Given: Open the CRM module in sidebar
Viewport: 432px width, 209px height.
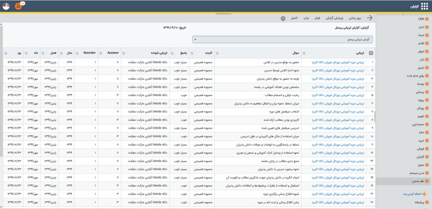Looking at the screenshot, I should pos(423,19).
